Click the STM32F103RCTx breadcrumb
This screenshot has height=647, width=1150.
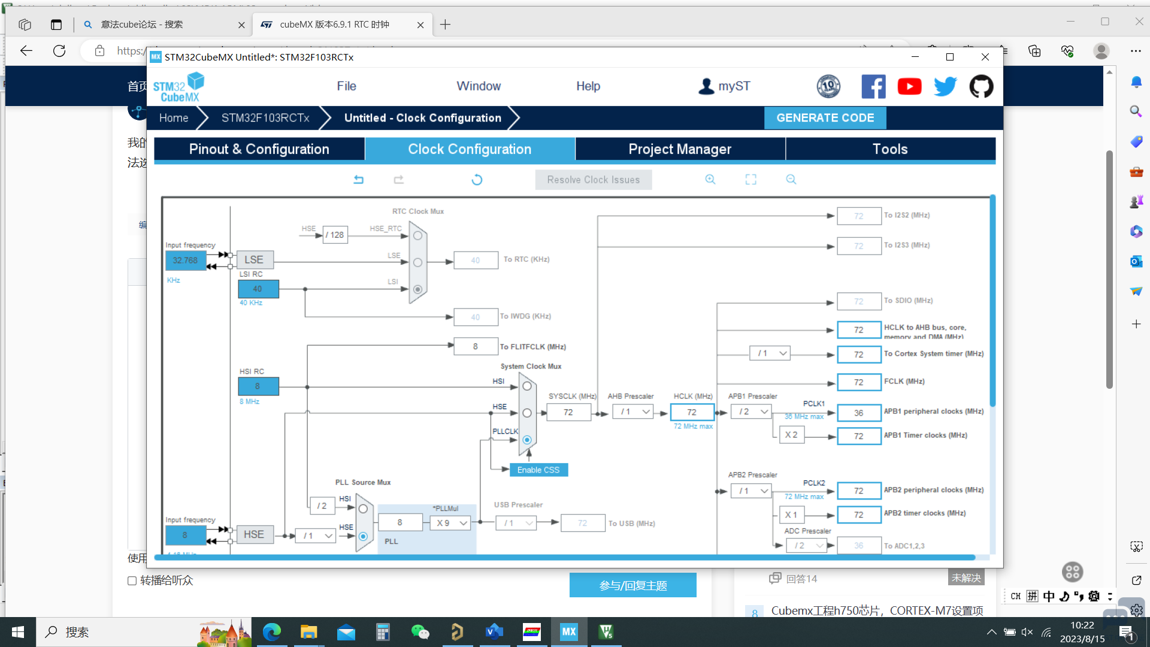265,118
